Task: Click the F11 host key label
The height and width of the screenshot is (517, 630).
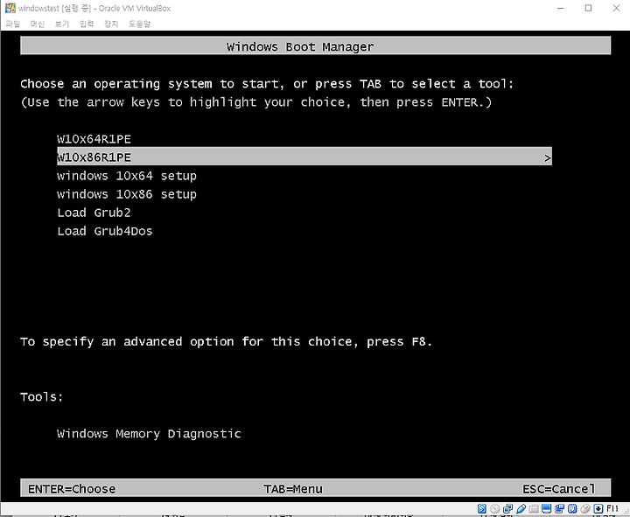Action: (x=612, y=508)
